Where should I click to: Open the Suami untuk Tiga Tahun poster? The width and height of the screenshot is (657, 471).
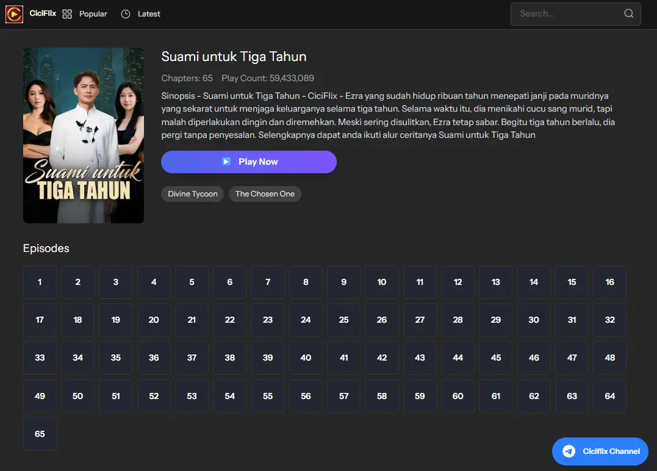[83, 135]
